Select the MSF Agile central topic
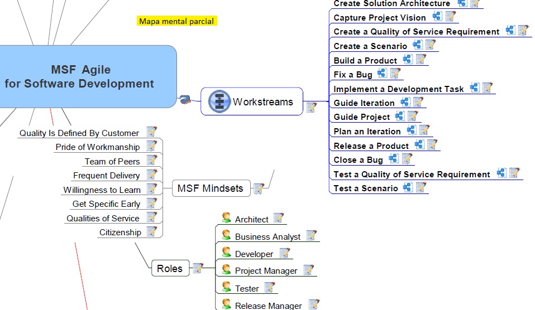 point(80,77)
